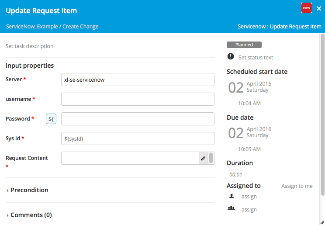Click the Duration value 00:01
This screenshot has height=225, width=325.
pyautogui.click(x=235, y=175)
